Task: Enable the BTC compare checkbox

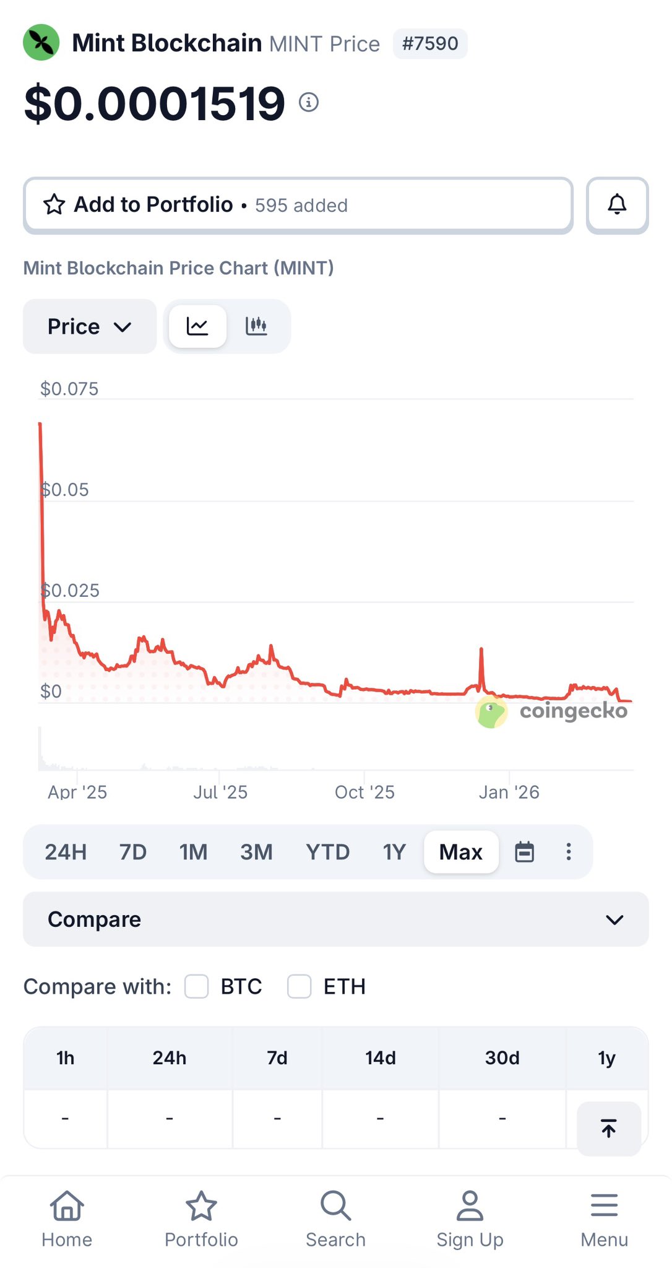Action: click(x=197, y=986)
